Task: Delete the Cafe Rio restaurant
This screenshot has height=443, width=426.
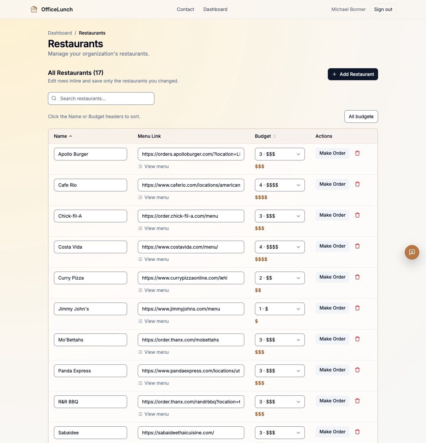Action: 357,184
